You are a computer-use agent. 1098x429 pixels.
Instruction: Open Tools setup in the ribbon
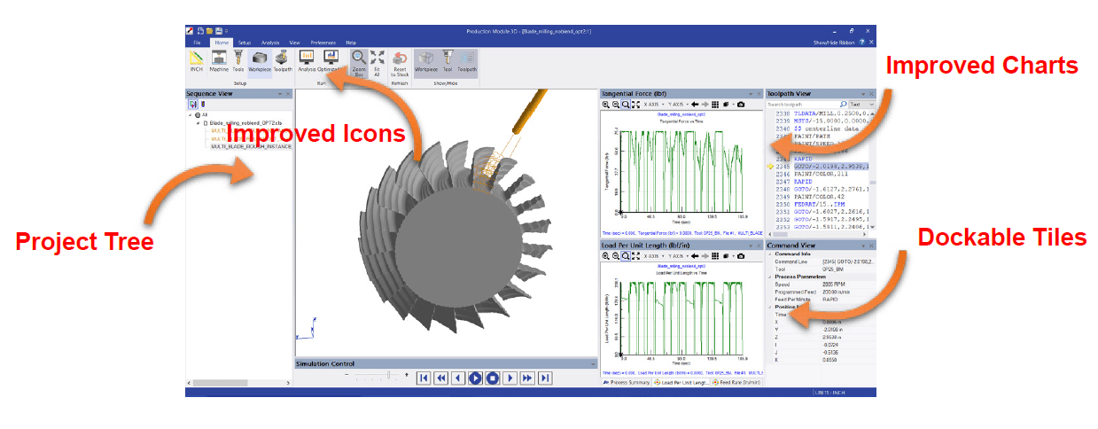pos(238,61)
